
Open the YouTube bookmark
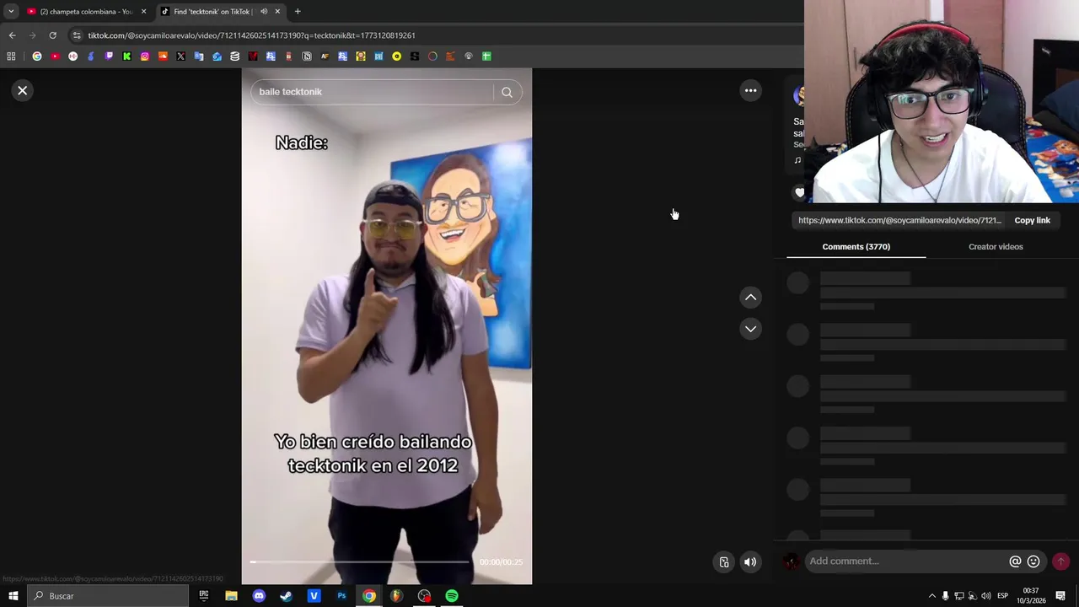55,56
